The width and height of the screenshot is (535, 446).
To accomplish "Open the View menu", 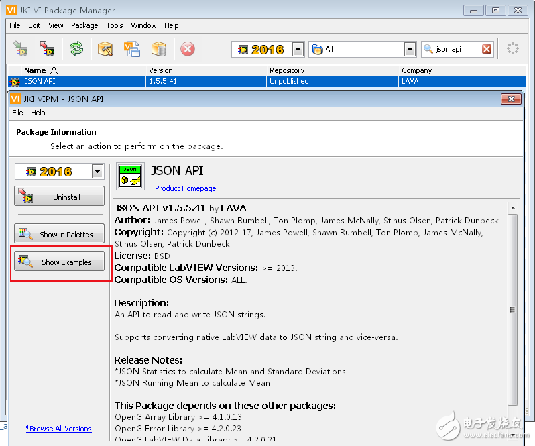I will (56, 25).
